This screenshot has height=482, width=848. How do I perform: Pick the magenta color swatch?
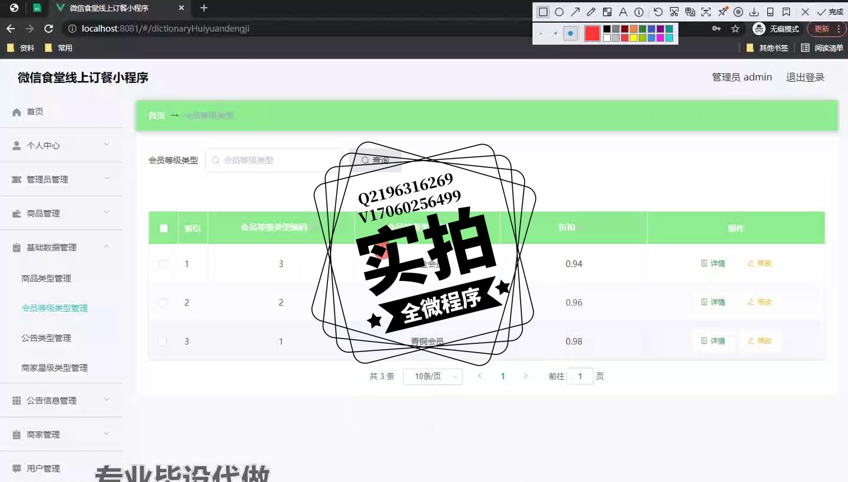[x=660, y=38]
